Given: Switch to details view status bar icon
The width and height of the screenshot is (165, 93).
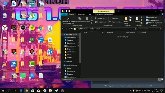Looking at the screenshot, I should click(x=159, y=79).
